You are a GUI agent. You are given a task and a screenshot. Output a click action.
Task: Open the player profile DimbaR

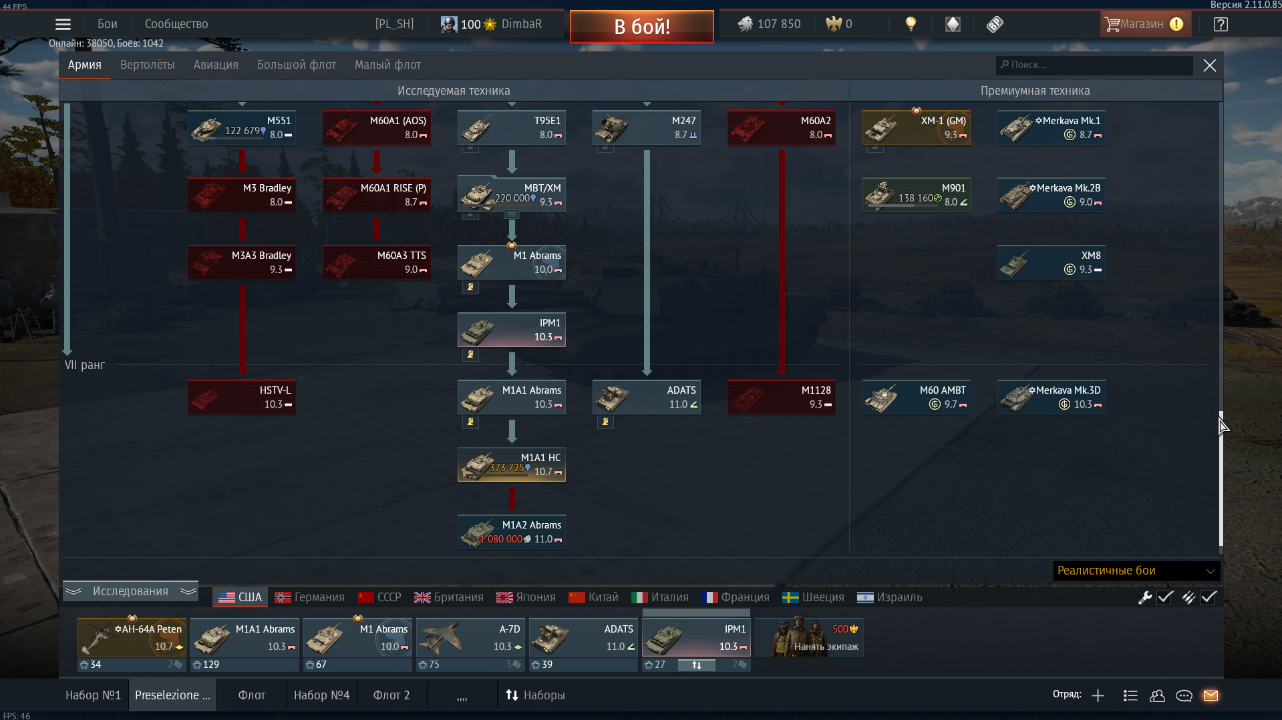coord(491,24)
